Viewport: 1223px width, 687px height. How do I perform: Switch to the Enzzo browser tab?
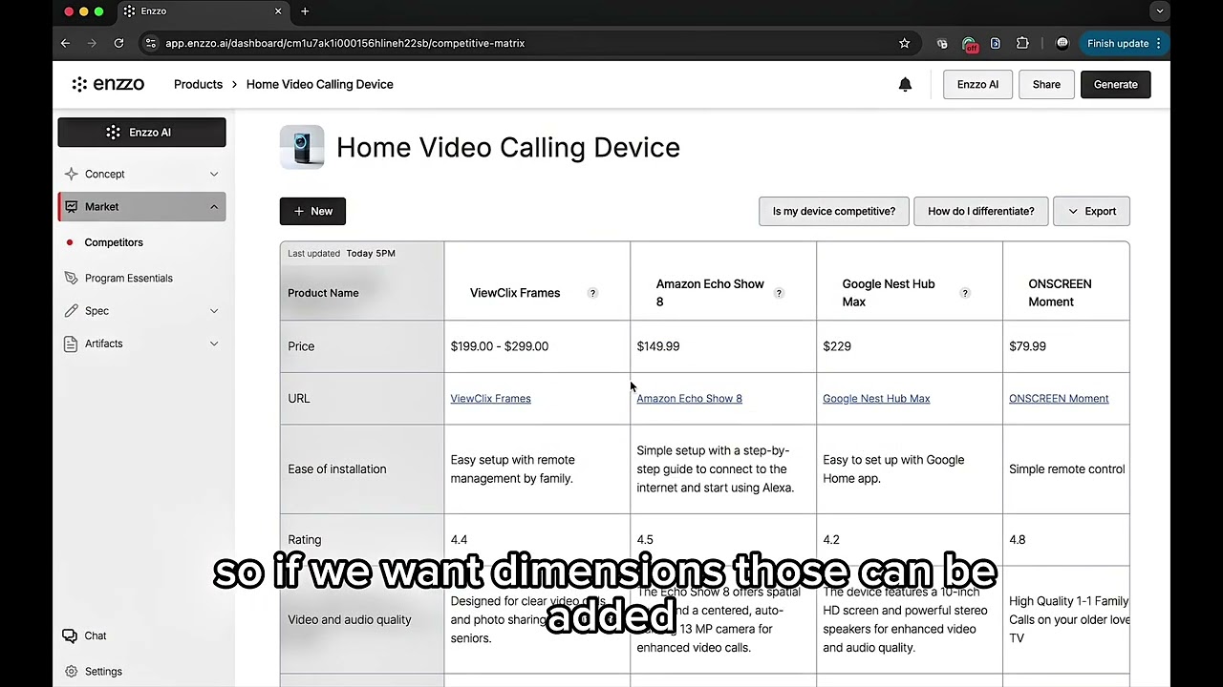[x=204, y=11]
